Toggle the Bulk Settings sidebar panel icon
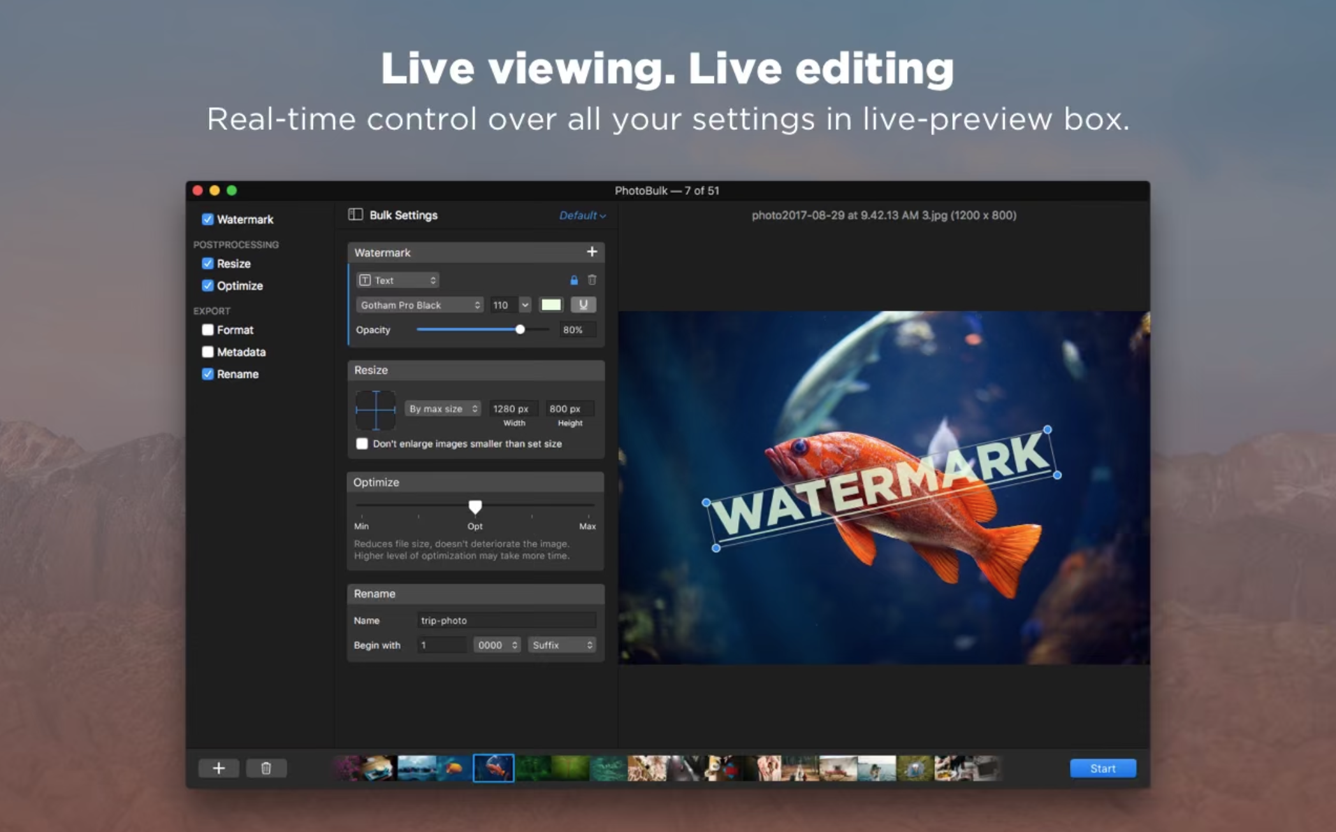 pos(356,215)
